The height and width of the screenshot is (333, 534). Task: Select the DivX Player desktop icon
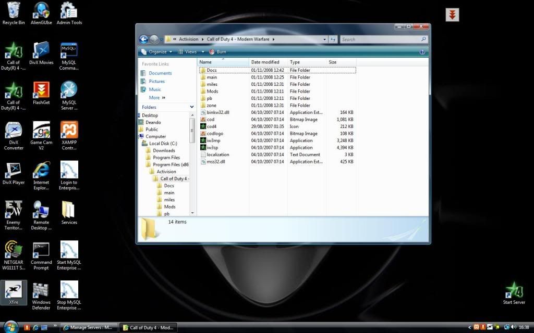click(x=14, y=173)
